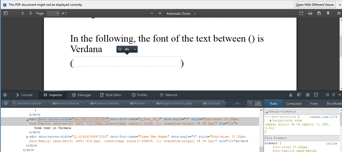The image size is (342, 152).
Task: Zoom out with the minus button
Action: pos(152,13)
